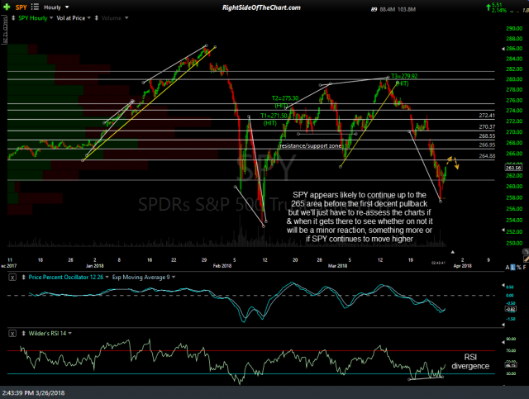
Task: Click the 2.14% percent change value
Action: coord(499,11)
